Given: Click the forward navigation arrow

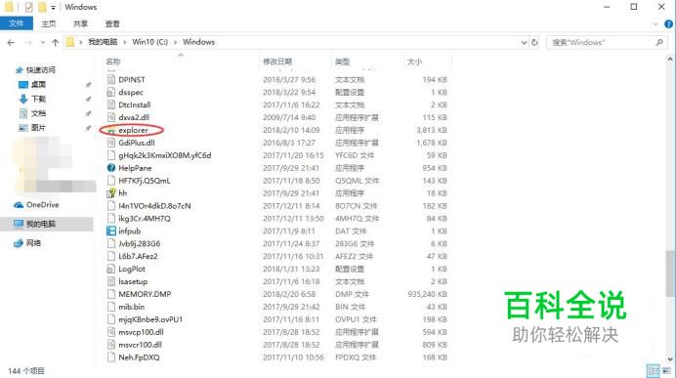Looking at the screenshot, I should (28, 42).
